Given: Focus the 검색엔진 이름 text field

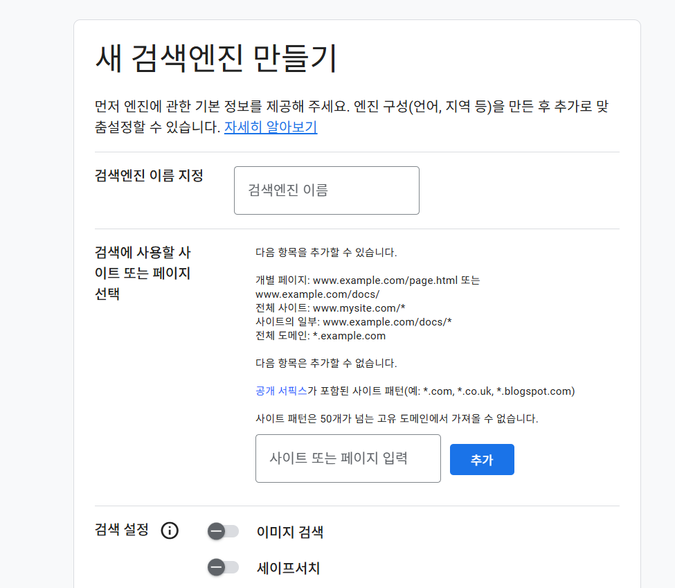Looking at the screenshot, I should pos(327,190).
